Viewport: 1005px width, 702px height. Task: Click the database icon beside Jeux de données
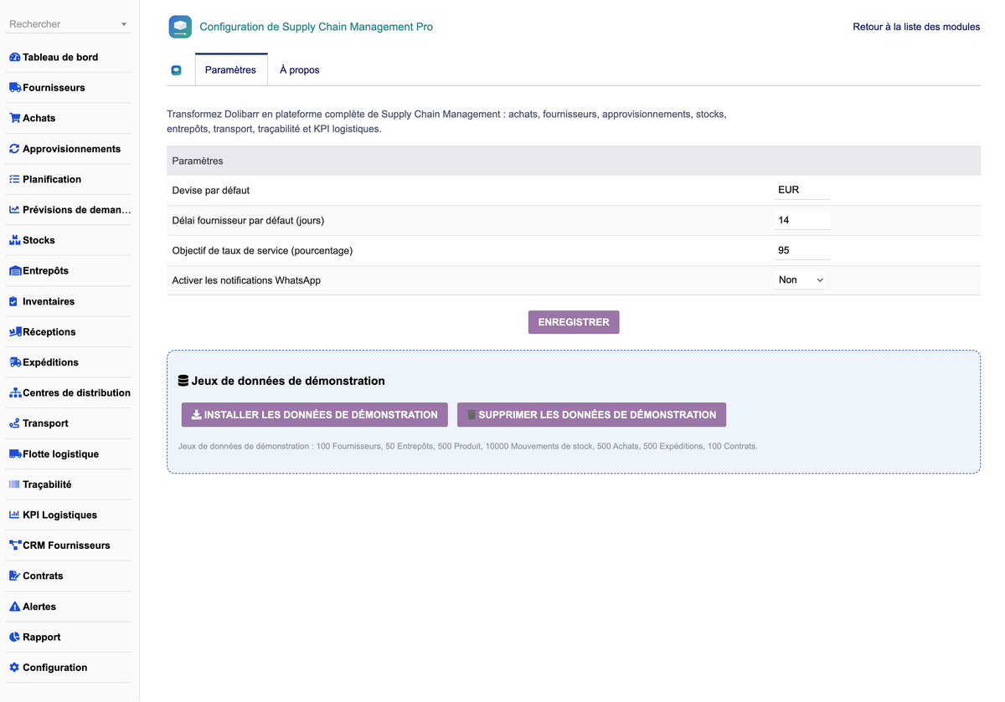(x=183, y=381)
